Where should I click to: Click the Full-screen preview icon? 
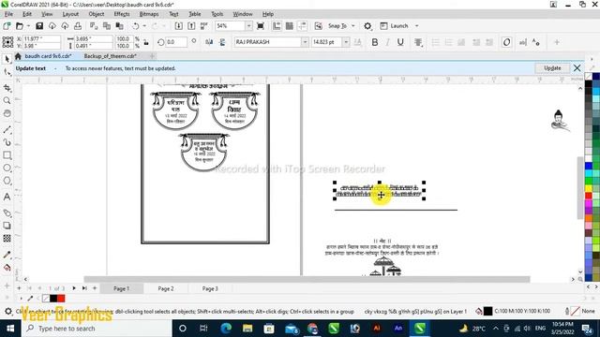tap(261, 26)
